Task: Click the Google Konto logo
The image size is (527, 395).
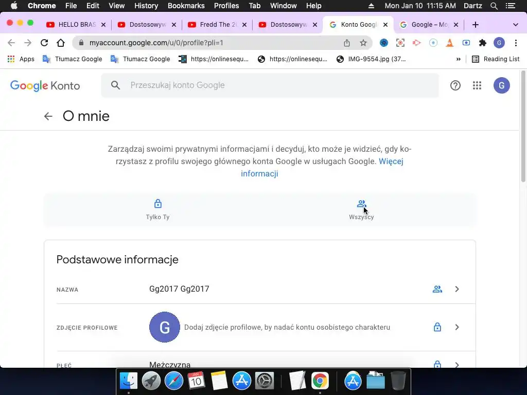Action: 45,86
